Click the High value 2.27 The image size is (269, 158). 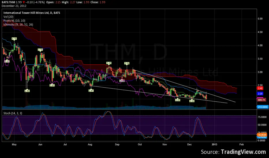point(72,2)
